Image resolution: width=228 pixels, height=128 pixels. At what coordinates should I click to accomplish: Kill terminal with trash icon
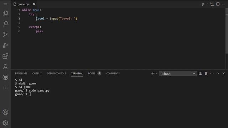[206, 74]
